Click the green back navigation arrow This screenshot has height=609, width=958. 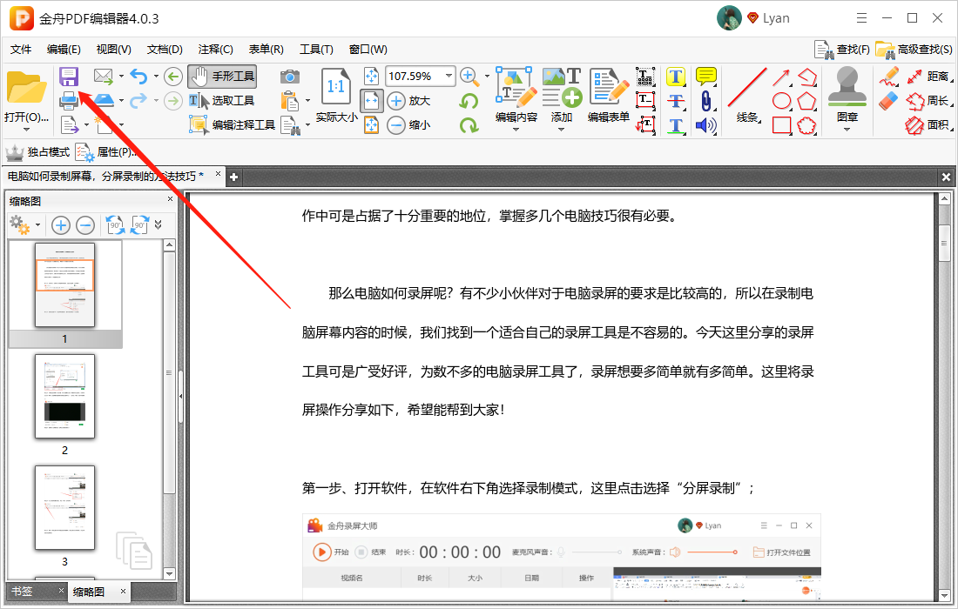tap(173, 77)
